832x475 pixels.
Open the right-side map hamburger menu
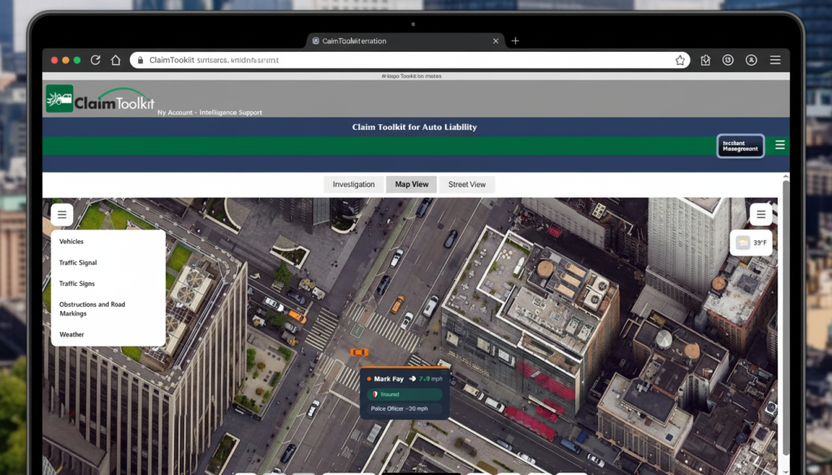point(760,215)
